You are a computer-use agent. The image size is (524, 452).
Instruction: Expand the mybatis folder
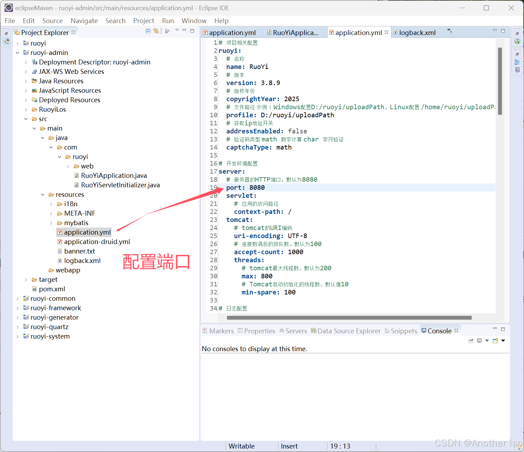click(x=51, y=223)
